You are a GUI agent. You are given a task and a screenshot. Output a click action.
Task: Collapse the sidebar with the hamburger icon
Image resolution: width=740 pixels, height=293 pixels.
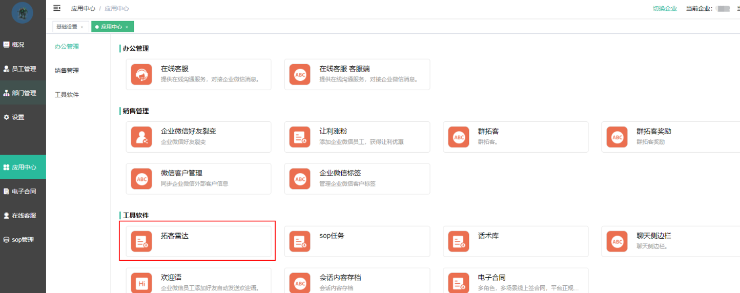pyautogui.click(x=57, y=8)
